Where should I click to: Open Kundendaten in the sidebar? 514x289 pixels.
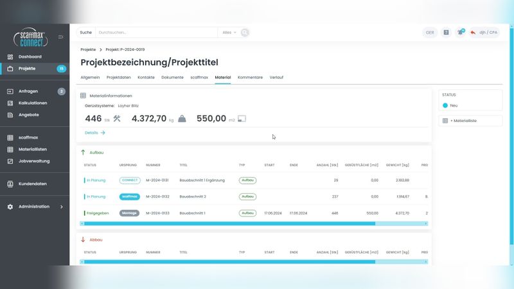pos(32,184)
